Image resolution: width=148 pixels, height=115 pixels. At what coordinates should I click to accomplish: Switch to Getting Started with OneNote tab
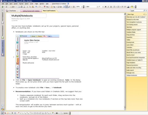[x=31, y=11]
